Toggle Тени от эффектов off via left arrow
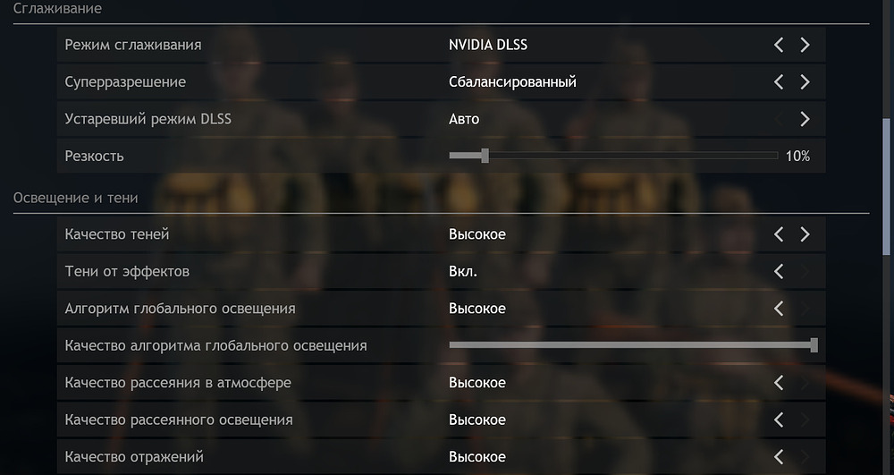 pos(779,271)
